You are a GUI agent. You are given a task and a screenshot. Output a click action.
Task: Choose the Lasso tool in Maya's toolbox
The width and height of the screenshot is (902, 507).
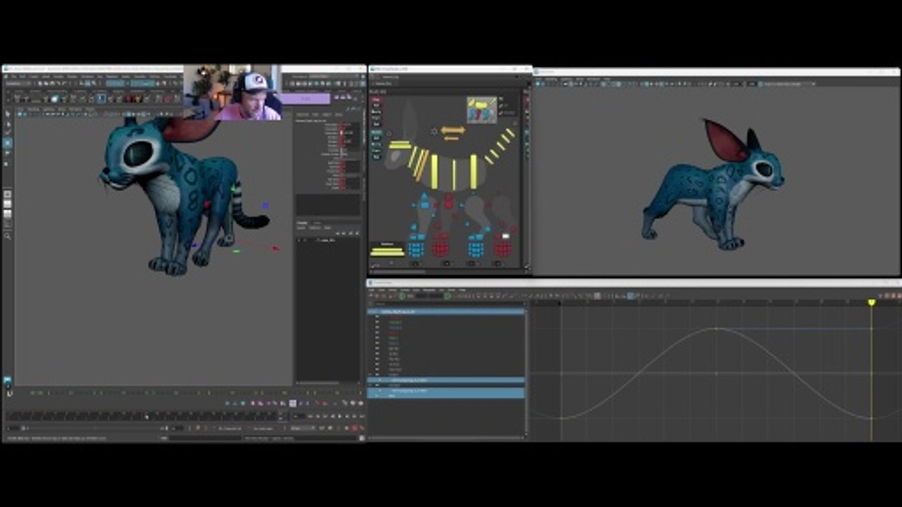[x=8, y=123]
